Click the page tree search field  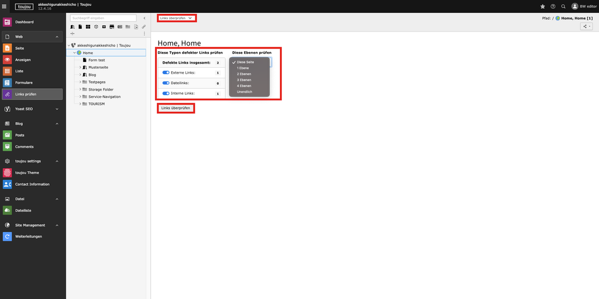[103, 18]
